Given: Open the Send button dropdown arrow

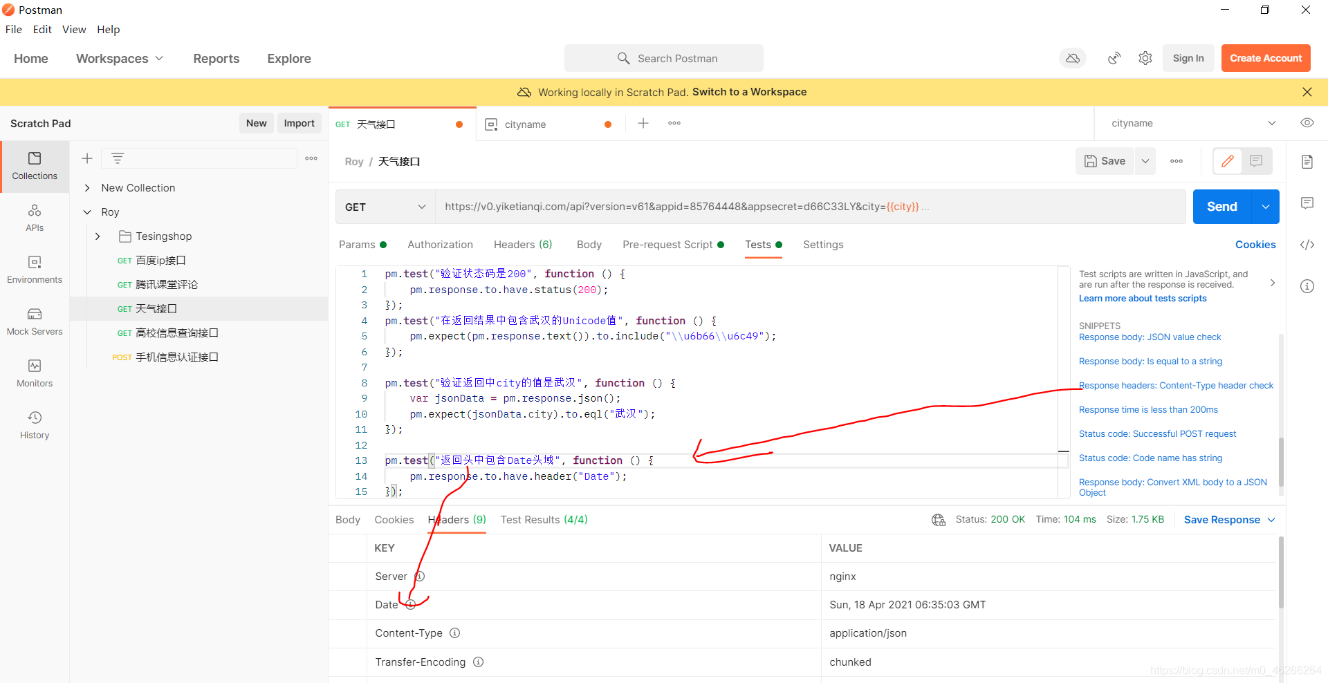Looking at the screenshot, I should click(x=1266, y=207).
